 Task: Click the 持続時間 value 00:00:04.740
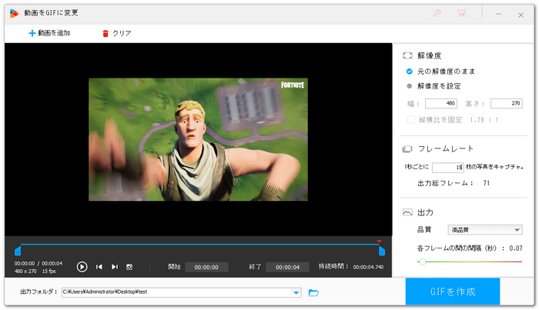(368, 267)
